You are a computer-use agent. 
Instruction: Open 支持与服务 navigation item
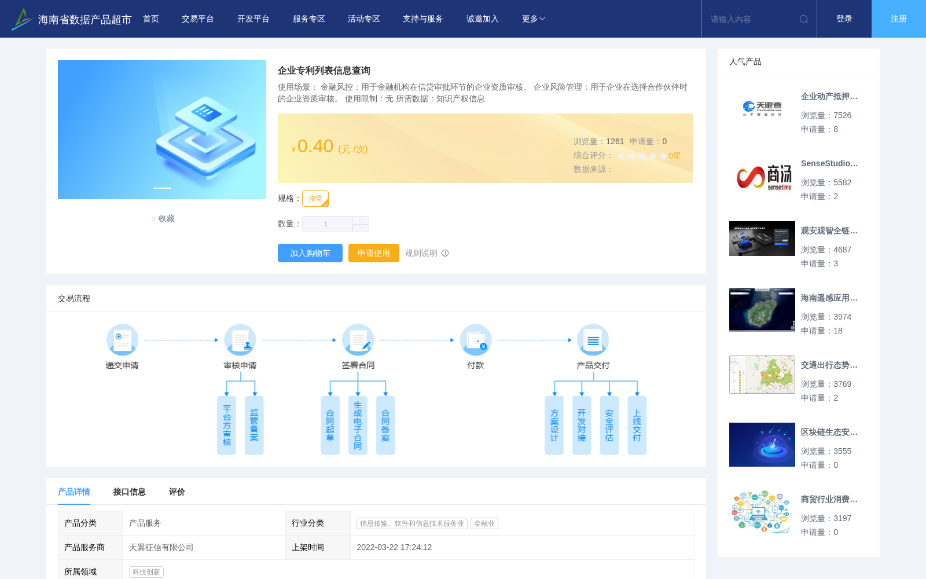tap(423, 19)
